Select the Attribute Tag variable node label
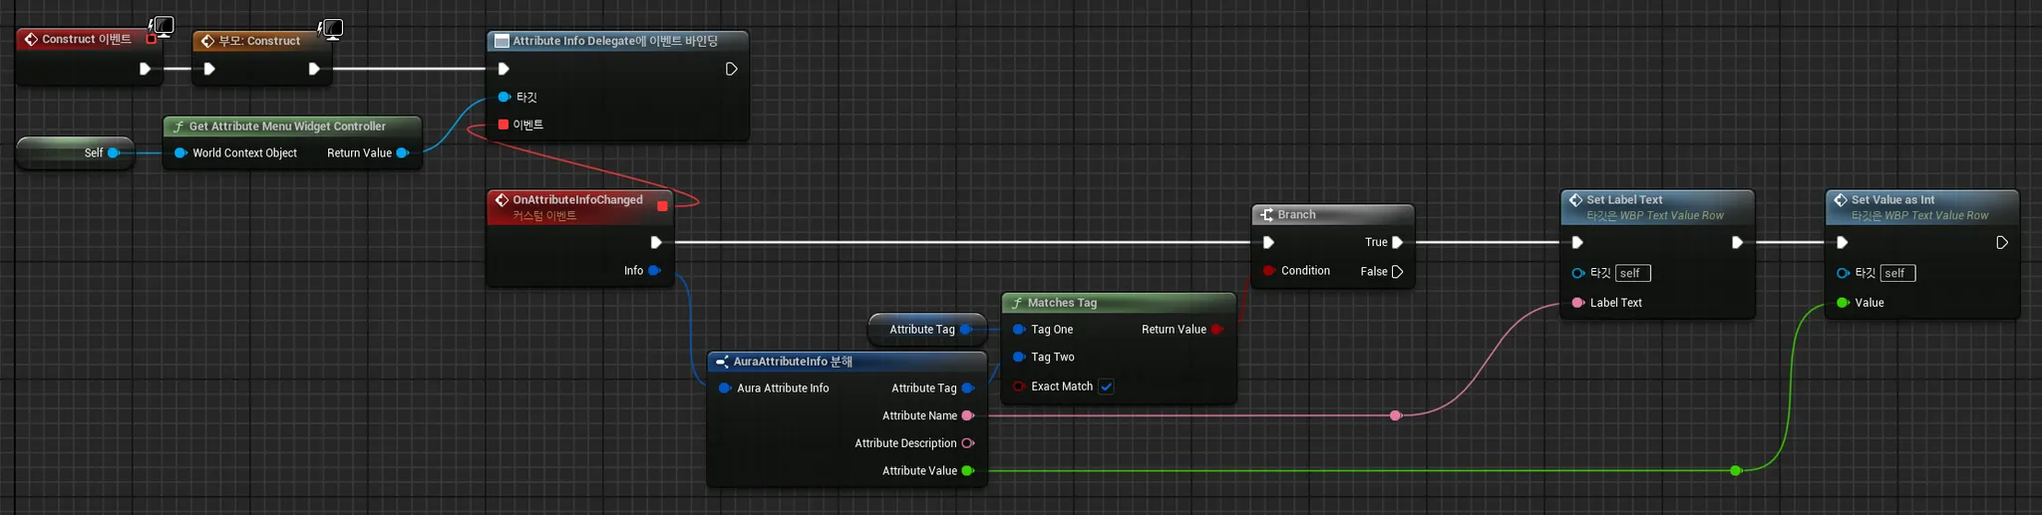The width and height of the screenshot is (2042, 515). tap(922, 329)
